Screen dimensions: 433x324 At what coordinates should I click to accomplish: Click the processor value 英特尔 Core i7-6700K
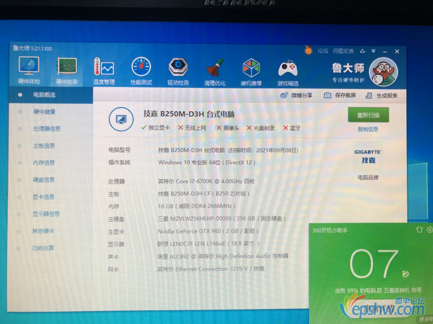tap(206, 181)
